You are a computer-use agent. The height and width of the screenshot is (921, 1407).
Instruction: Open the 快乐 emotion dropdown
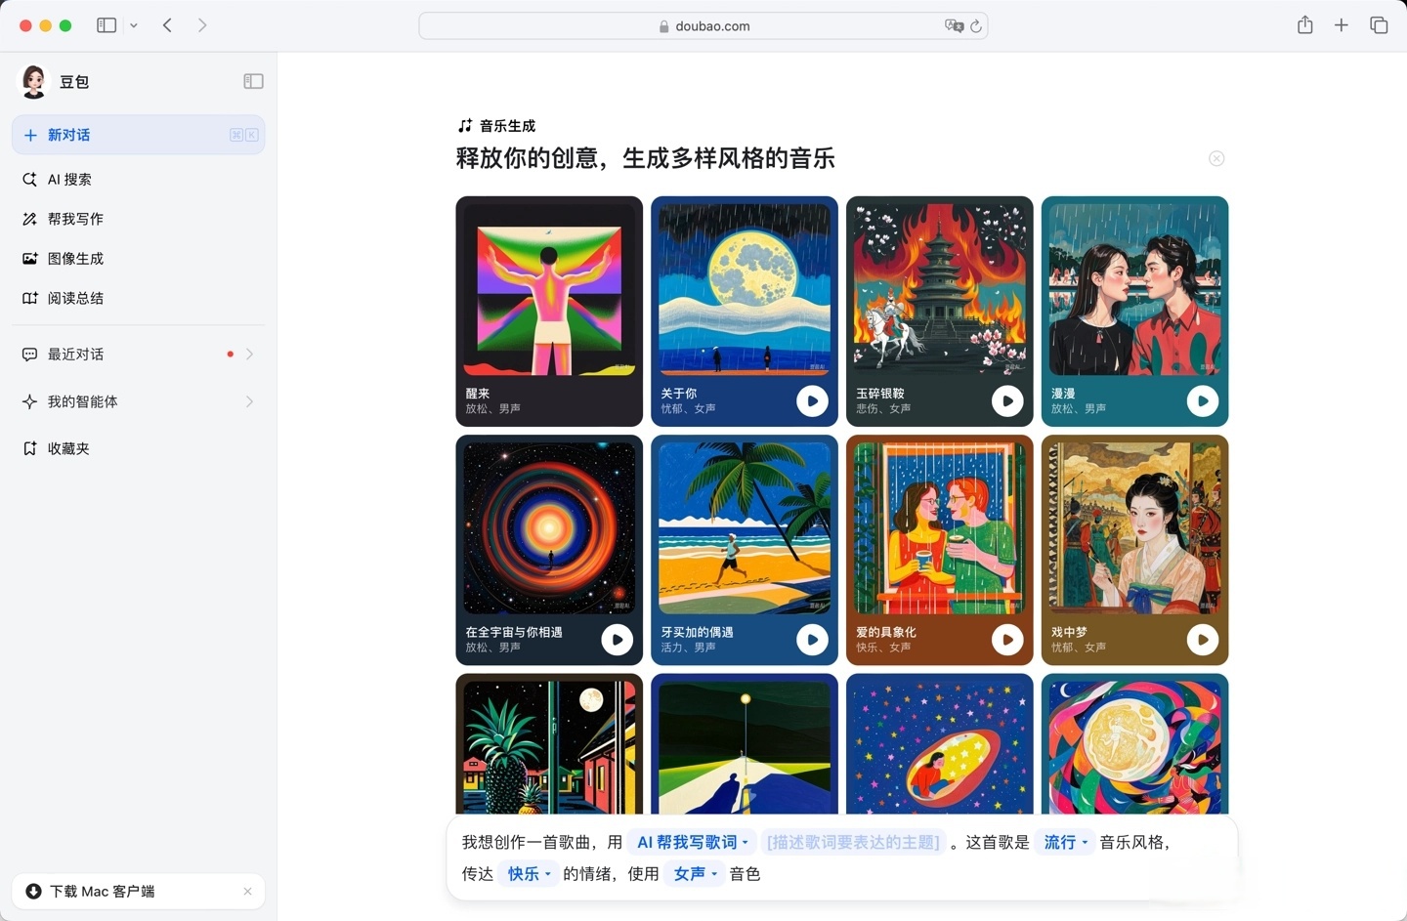pyautogui.click(x=528, y=874)
